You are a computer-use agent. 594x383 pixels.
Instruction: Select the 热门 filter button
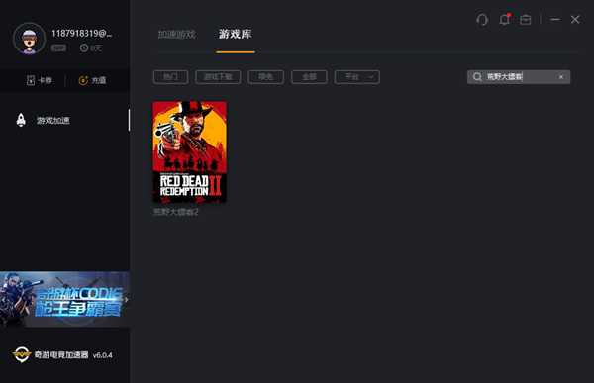click(x=171, y=77)
